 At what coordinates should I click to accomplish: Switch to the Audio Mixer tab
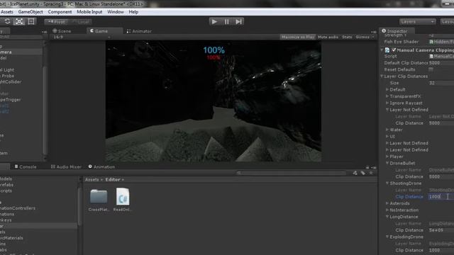(x=66, y=167)
